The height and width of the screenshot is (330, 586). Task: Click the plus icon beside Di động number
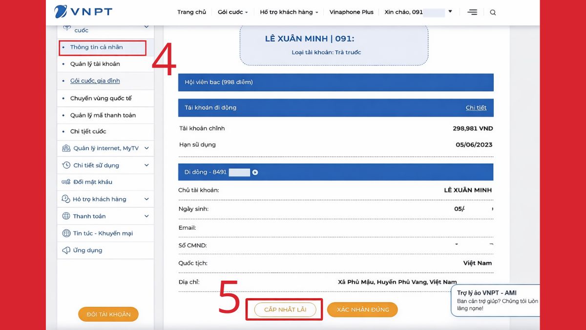pos(255,172)
